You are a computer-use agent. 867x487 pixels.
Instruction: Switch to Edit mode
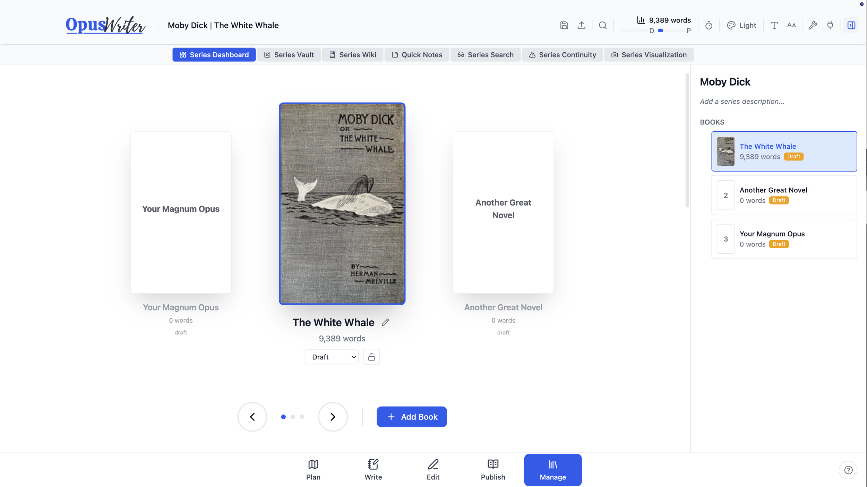[x=433, y=470]
